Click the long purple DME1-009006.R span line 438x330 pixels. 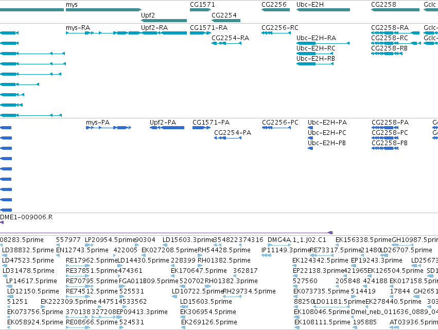coord(166,233)
